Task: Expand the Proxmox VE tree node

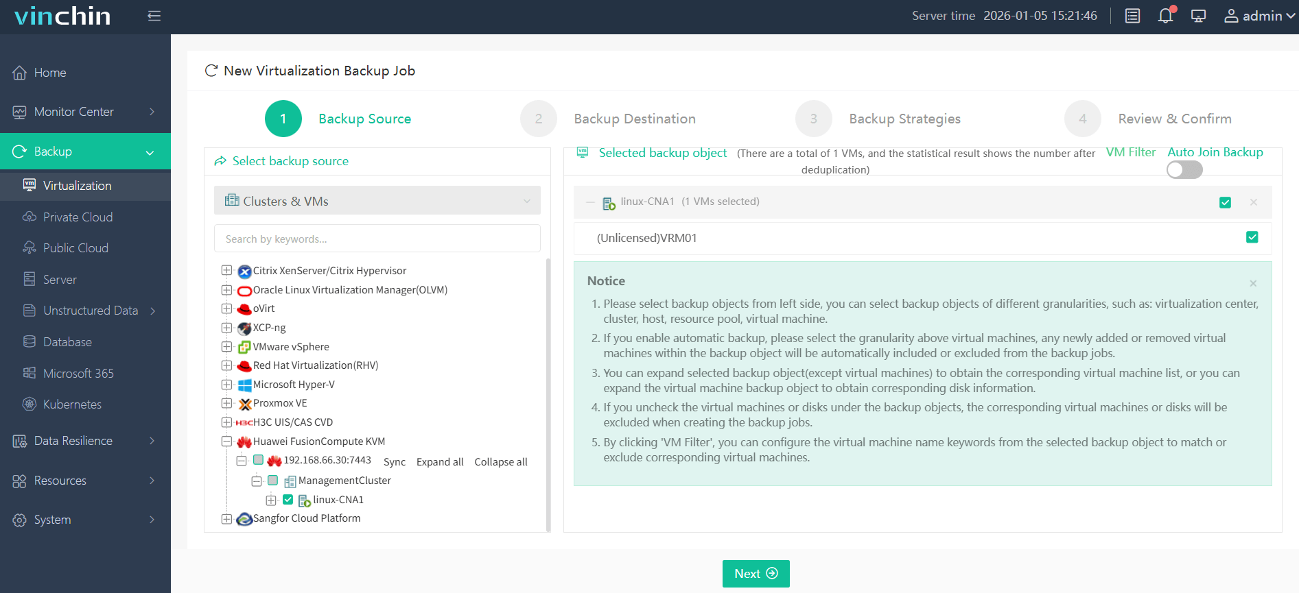Action: (226, 403)
